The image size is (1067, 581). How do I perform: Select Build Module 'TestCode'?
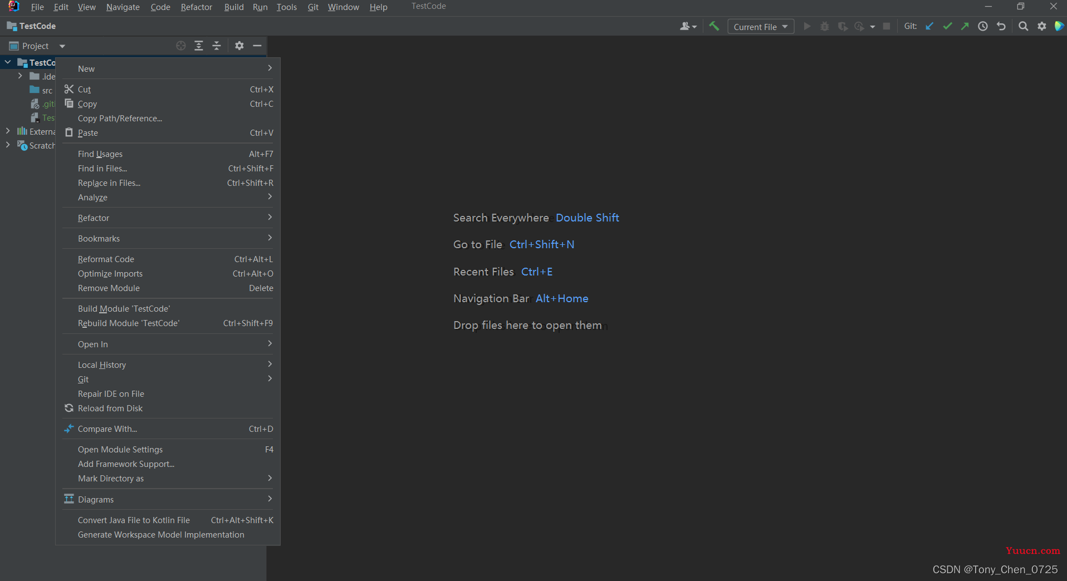pyautogui.click(x=168, y=308)
